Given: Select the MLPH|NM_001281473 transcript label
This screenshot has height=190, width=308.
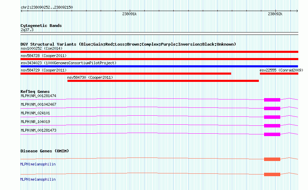Looking at the screenshot, I should [38, 130].
